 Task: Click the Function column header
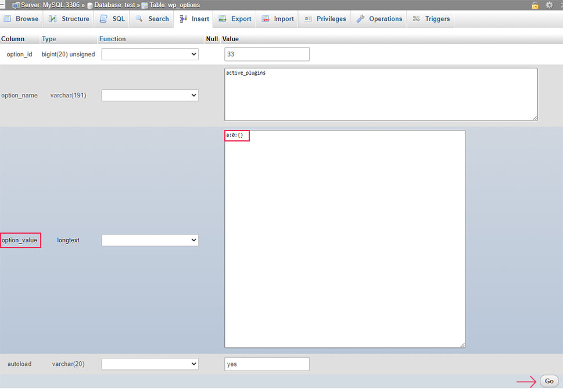coord(112,39)
